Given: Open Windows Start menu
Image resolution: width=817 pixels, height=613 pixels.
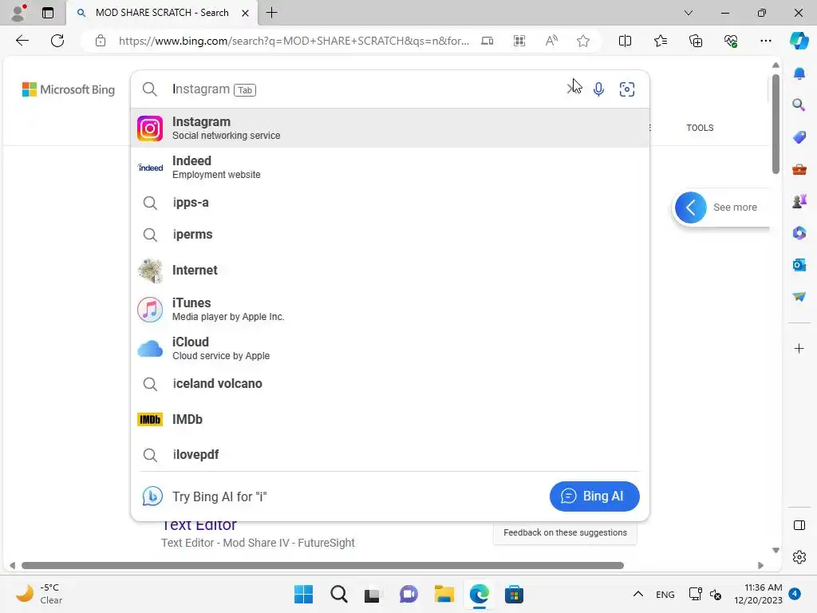Looking at the screenshot, I should (303, 594).
